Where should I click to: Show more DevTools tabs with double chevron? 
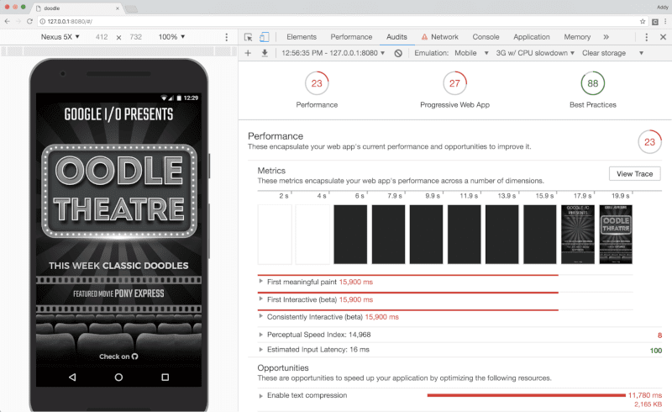click(606, 37)
